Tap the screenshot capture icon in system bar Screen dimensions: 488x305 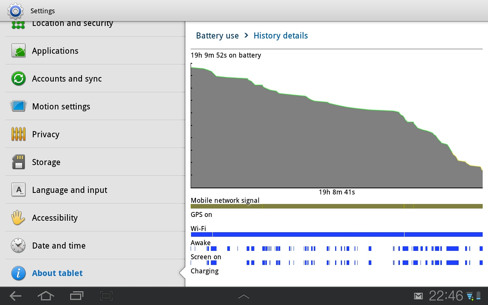[107, 296]
